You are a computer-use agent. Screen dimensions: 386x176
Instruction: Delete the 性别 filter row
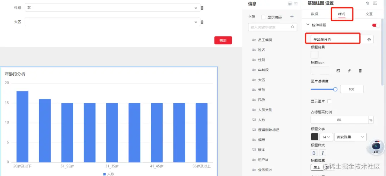tap(202, 8)
